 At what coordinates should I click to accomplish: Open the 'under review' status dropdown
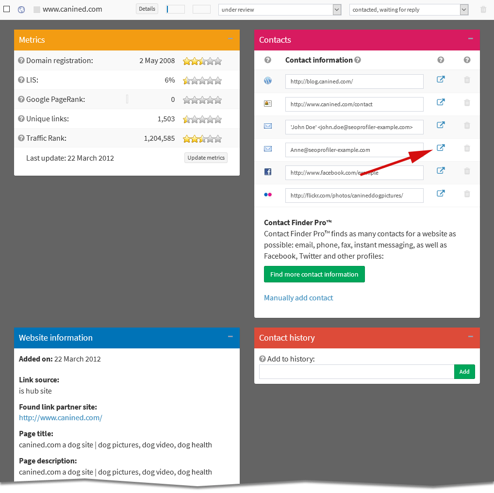(279, 9)
